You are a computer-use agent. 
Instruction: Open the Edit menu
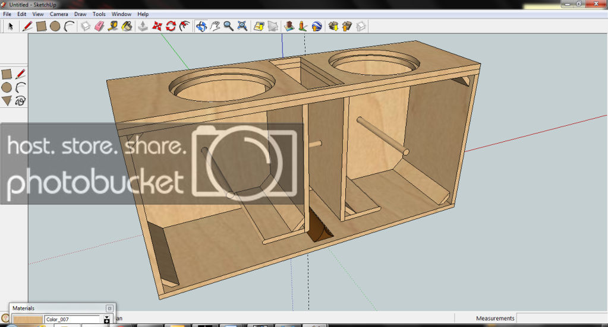(22, 14)
